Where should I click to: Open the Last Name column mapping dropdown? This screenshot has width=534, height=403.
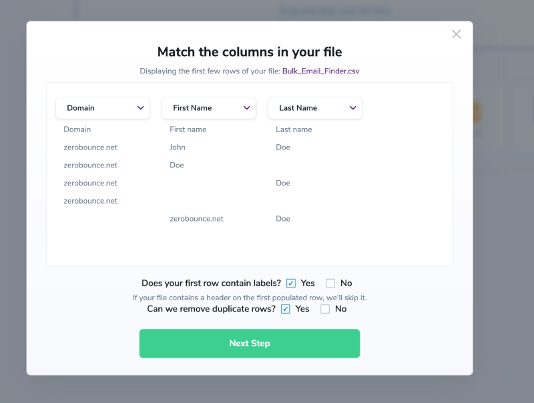point(314,107)
